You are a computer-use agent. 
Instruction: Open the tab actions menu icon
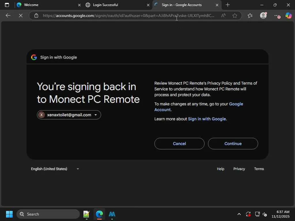(x=7, y=5)
